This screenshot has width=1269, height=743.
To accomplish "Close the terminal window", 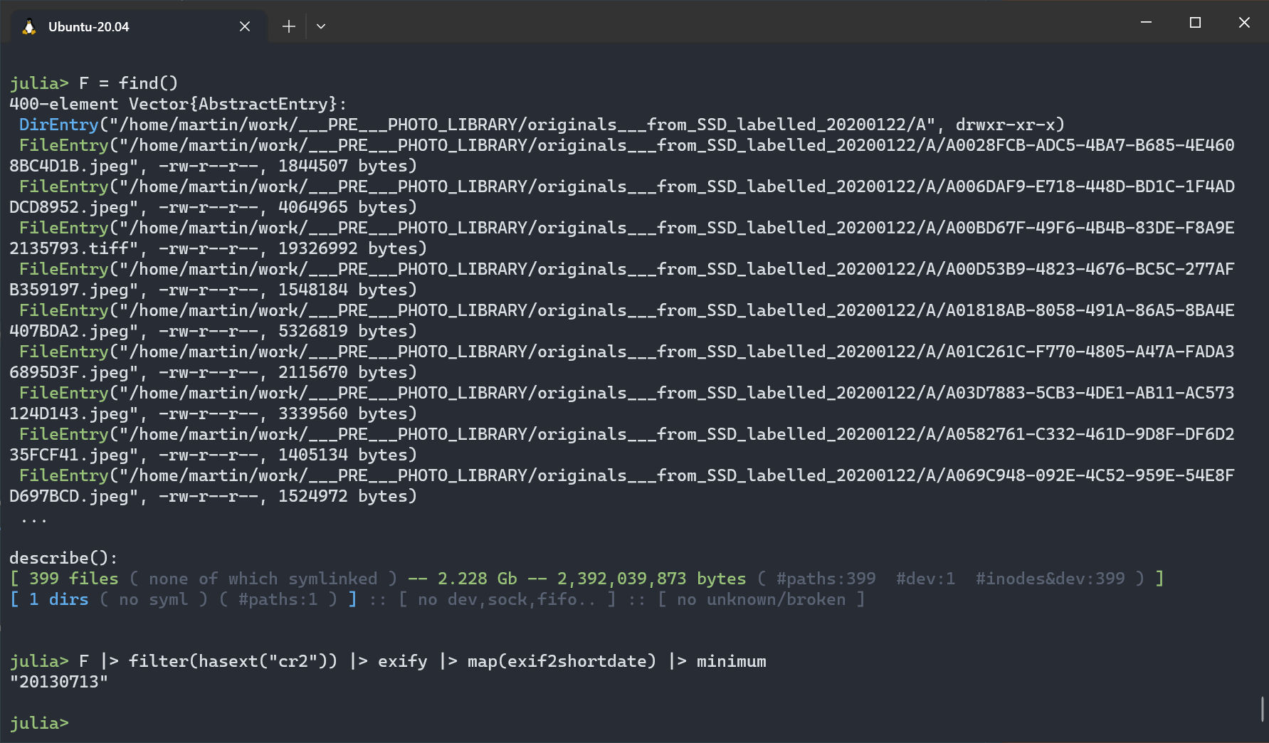I will [x=1244, y=23].
